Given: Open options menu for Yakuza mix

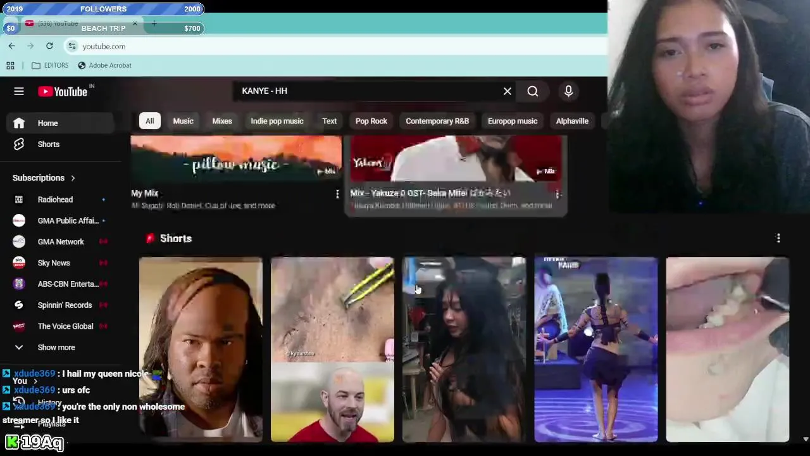Looking at the screenshot, I should pyautogui.click(x=557, y=194).
